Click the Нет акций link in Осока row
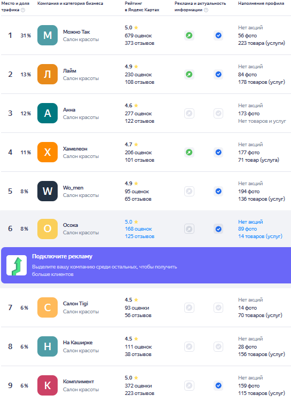 coord(250,222)
